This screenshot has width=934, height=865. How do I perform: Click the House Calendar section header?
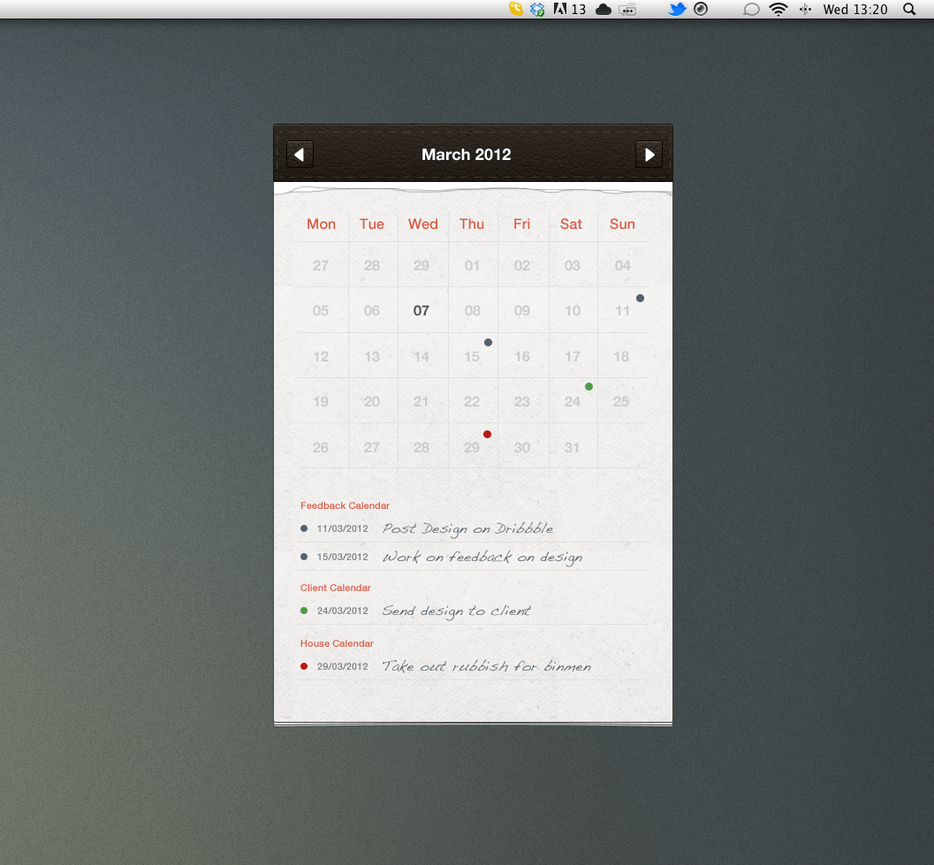337,643
